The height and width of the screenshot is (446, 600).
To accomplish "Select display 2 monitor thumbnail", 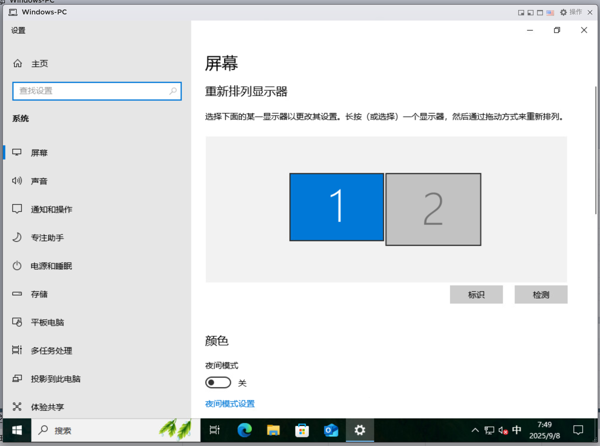I will click(433, 209).
